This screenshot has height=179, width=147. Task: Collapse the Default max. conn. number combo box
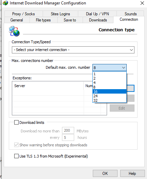(x=109, y=68)
